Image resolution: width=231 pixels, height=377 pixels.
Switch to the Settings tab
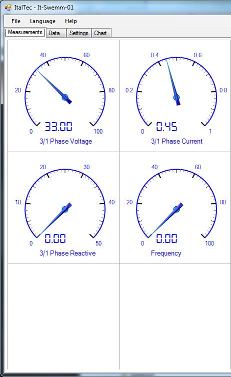click(79, 33)
